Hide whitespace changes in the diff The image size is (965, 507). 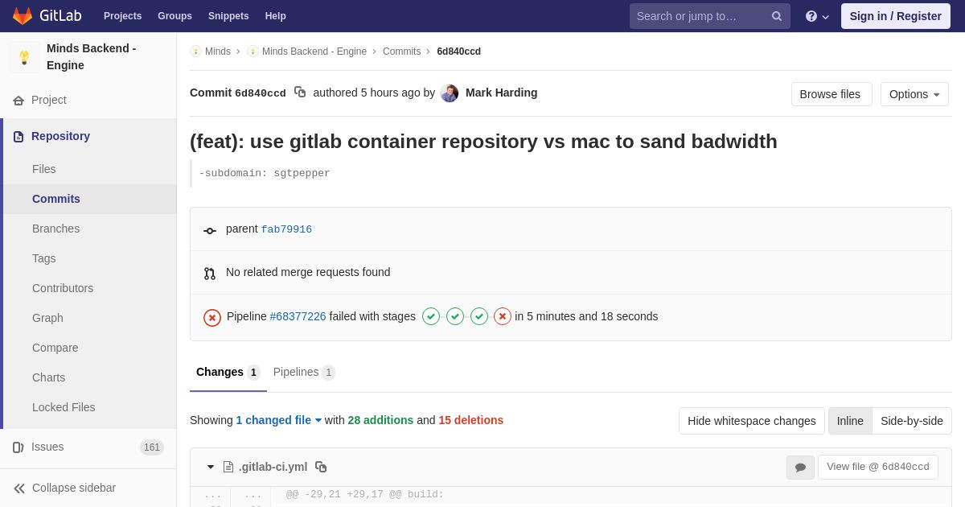(x=751, y=421)
